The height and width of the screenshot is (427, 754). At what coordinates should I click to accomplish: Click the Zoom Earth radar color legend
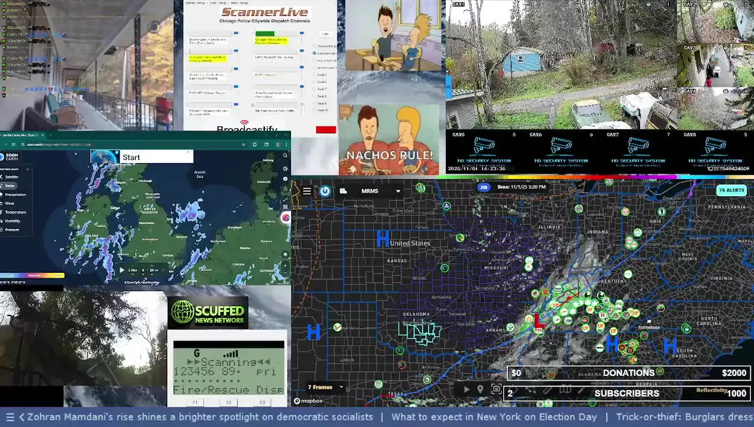coord(32,275)
